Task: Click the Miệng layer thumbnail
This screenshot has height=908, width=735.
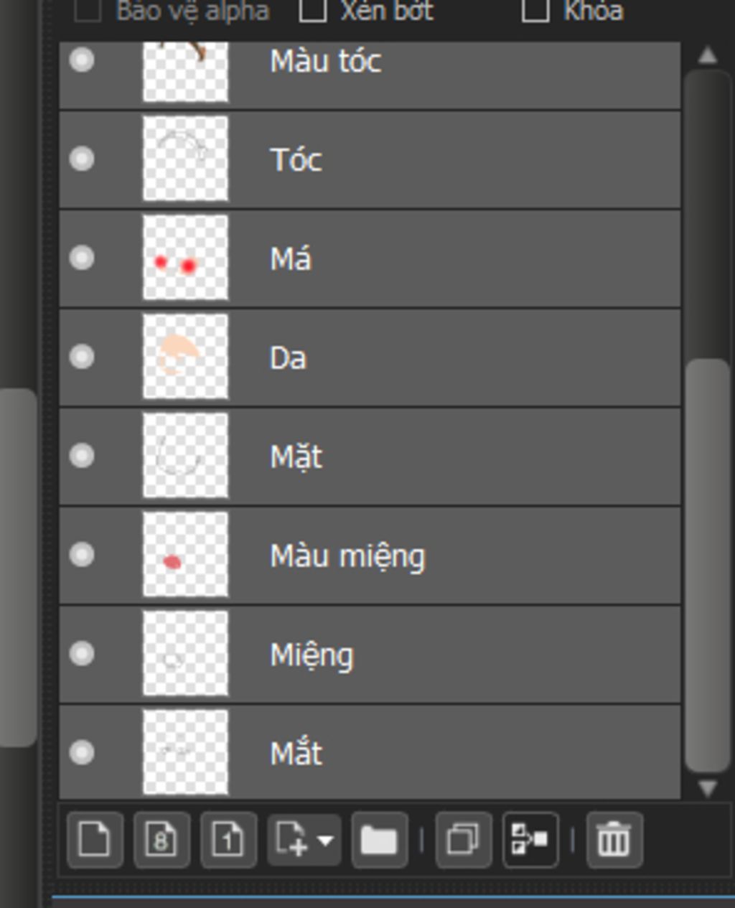Action: [185, 653]
